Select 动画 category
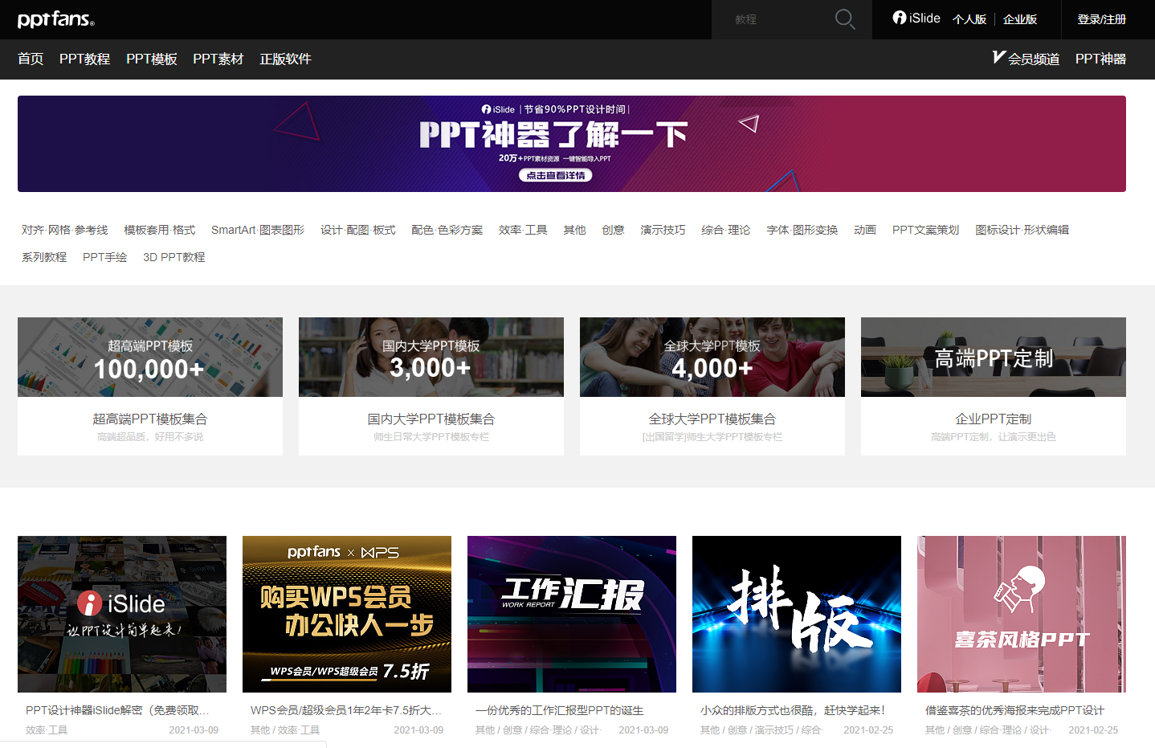The image size is (1155, 748). coord(865,230)
